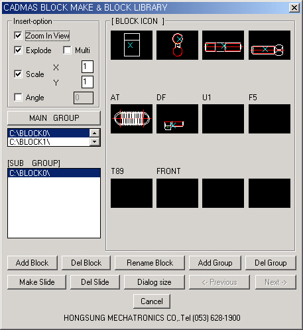Pick the small bracket block icon in second row
303x330 pixels.
pyautogui.click(x=177, y=119)
